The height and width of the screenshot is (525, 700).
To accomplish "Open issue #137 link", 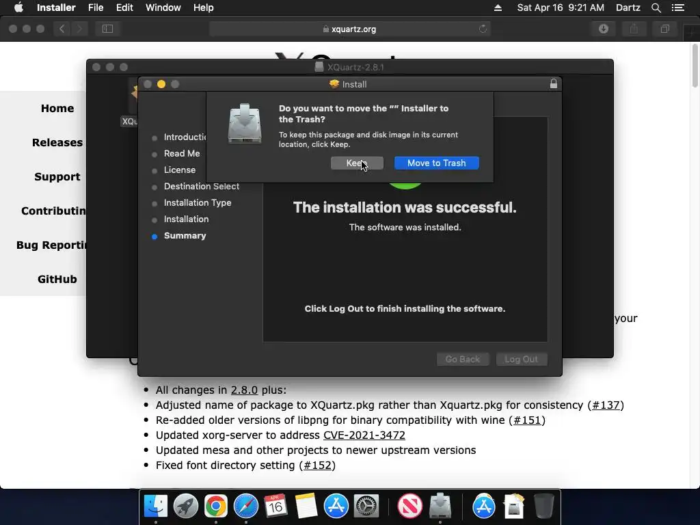I will [x=606, y=405].
